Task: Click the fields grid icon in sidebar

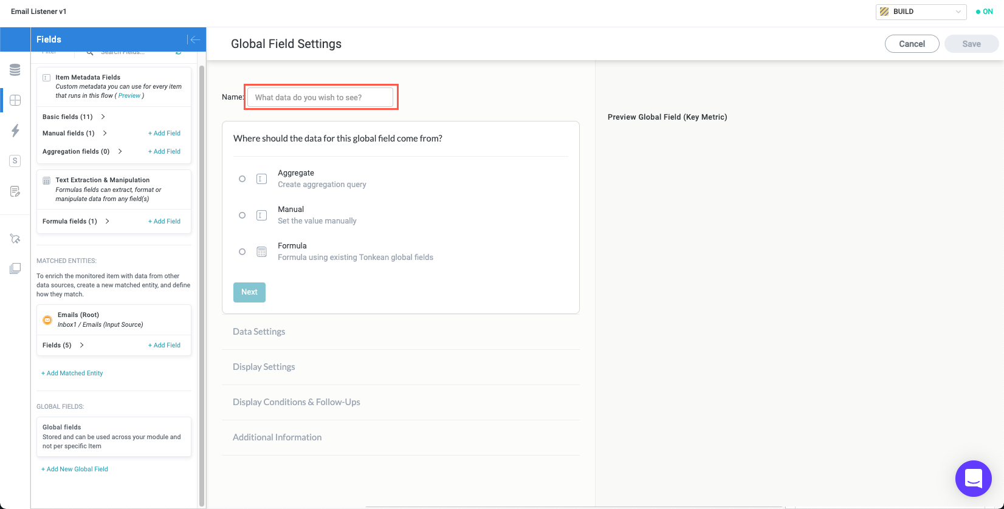Action: tap(15, 100)
